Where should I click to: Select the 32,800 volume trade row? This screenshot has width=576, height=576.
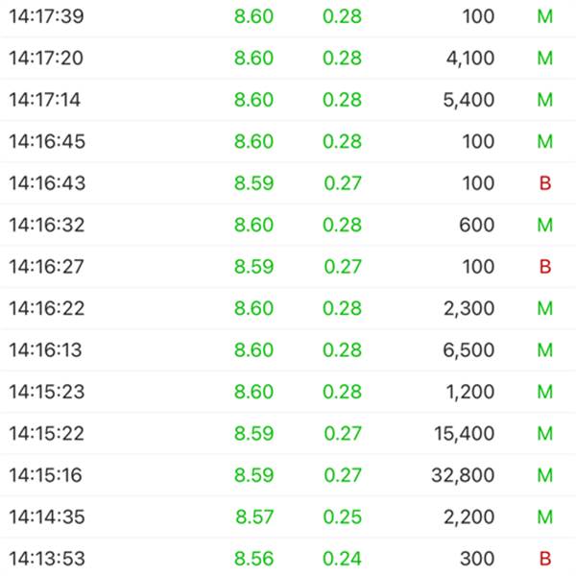click(288, 475)
